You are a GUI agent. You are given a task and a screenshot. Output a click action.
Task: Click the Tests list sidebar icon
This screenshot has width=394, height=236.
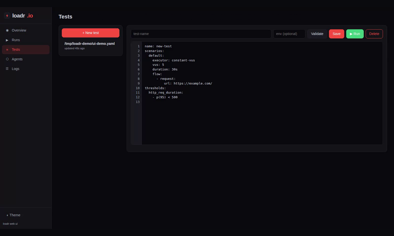coord(7,50)
